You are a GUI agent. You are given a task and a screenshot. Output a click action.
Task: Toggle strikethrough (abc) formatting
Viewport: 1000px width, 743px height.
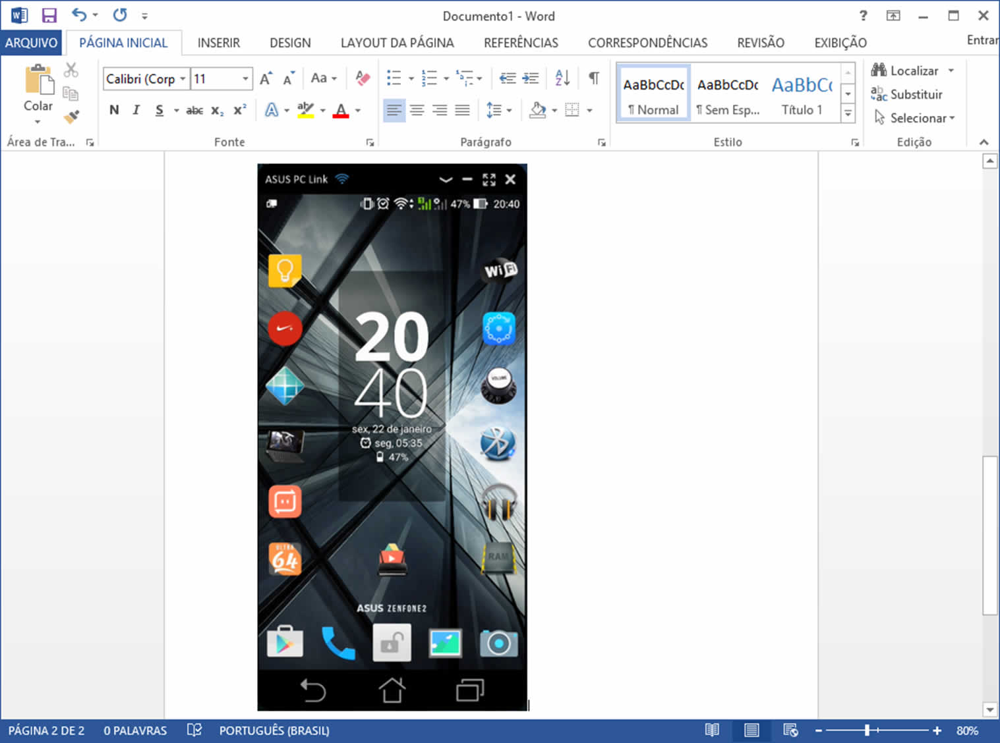pyautogui.click(x=194, y=110)
